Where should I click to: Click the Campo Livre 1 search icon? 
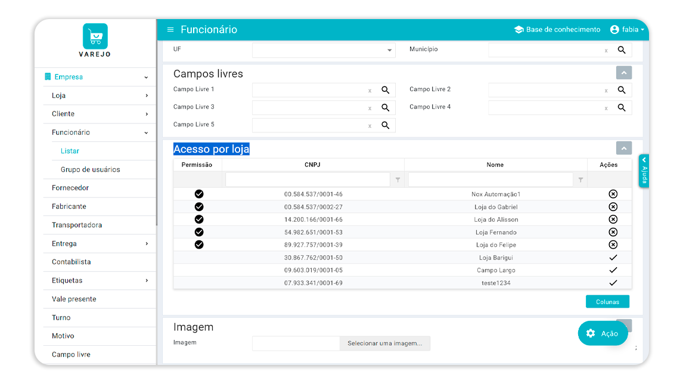(x=386, y=90)
